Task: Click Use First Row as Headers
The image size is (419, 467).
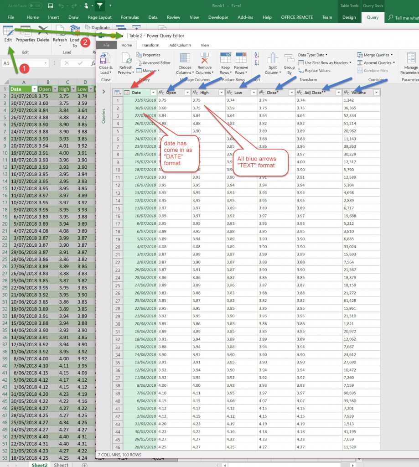Action: 326,63
